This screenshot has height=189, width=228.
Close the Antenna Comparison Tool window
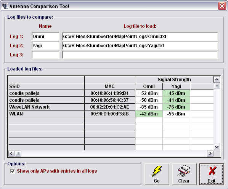tap(222, 6)
